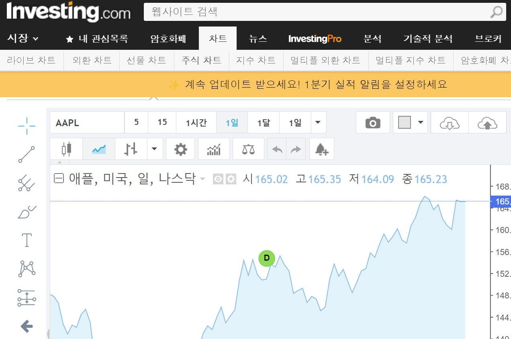Open the 시장 markets dropdown

23,39
